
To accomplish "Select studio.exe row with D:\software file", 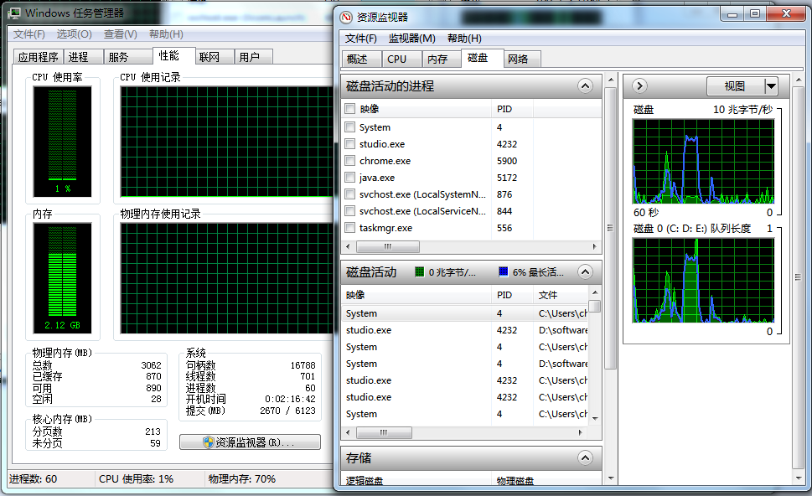I will tap(466, 330).
